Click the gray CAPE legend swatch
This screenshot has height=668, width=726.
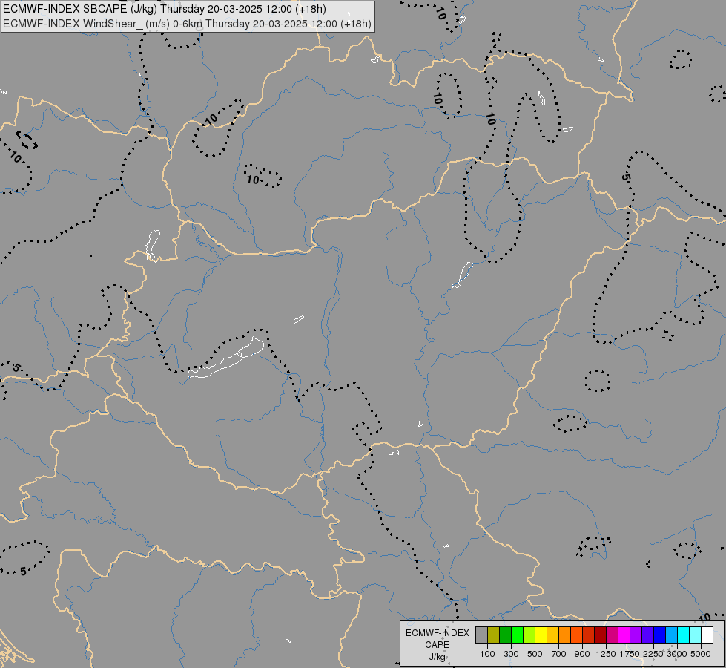(481, 635)
